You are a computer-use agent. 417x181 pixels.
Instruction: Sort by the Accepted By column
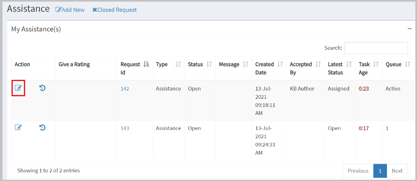pyautogui.click(x=305, y=68)
